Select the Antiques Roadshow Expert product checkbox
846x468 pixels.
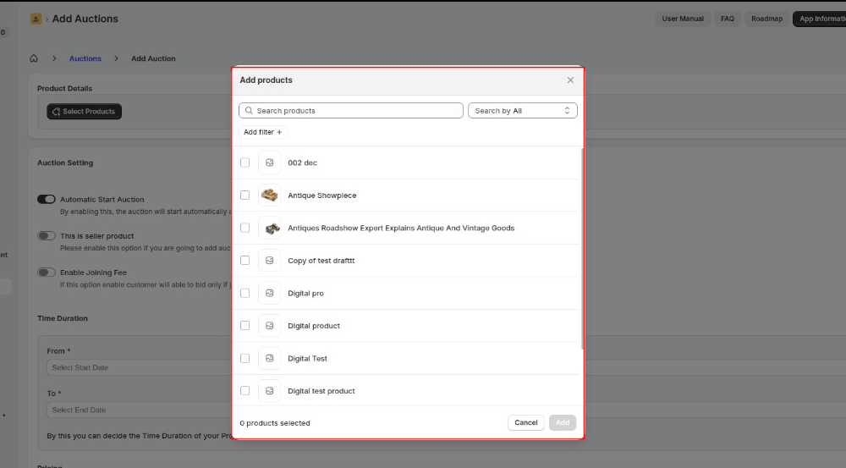245,228
